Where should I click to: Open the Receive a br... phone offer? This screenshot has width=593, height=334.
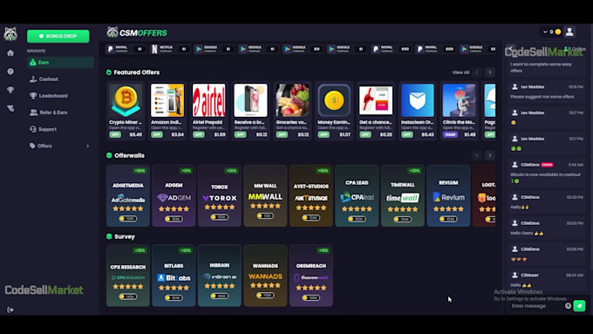click(x=251, y=110)
